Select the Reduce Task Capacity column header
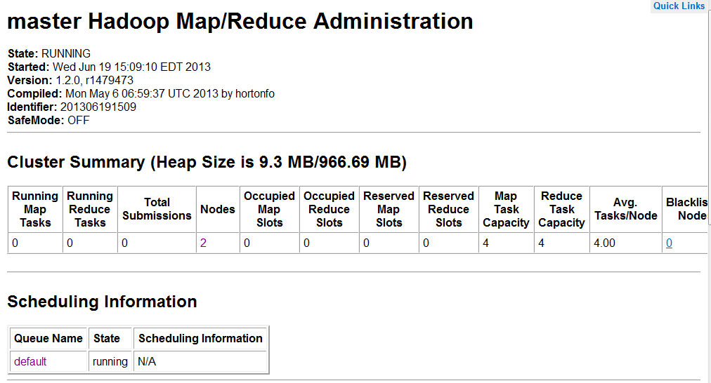 [x=562, y=209]
